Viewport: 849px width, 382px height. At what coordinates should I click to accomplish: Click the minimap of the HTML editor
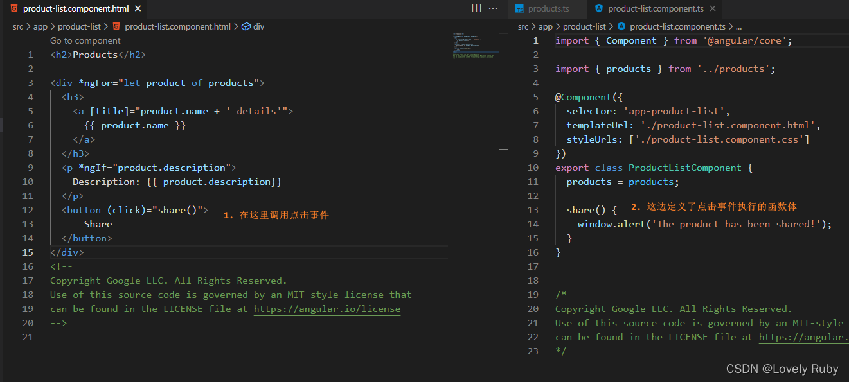coord(475,46)
